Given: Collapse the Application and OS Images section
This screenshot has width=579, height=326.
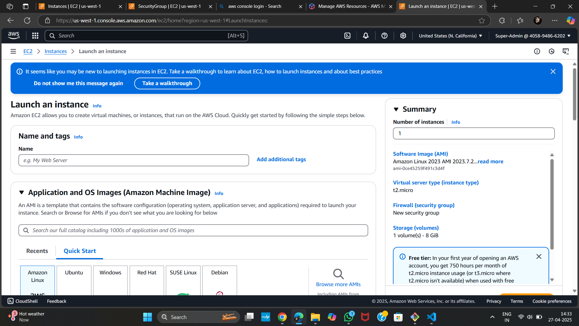Looking at the screenshot, I should 21,193.
